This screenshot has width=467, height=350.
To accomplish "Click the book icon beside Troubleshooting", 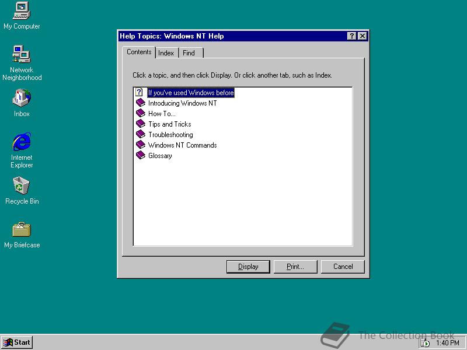I will (x=140, y=134).
